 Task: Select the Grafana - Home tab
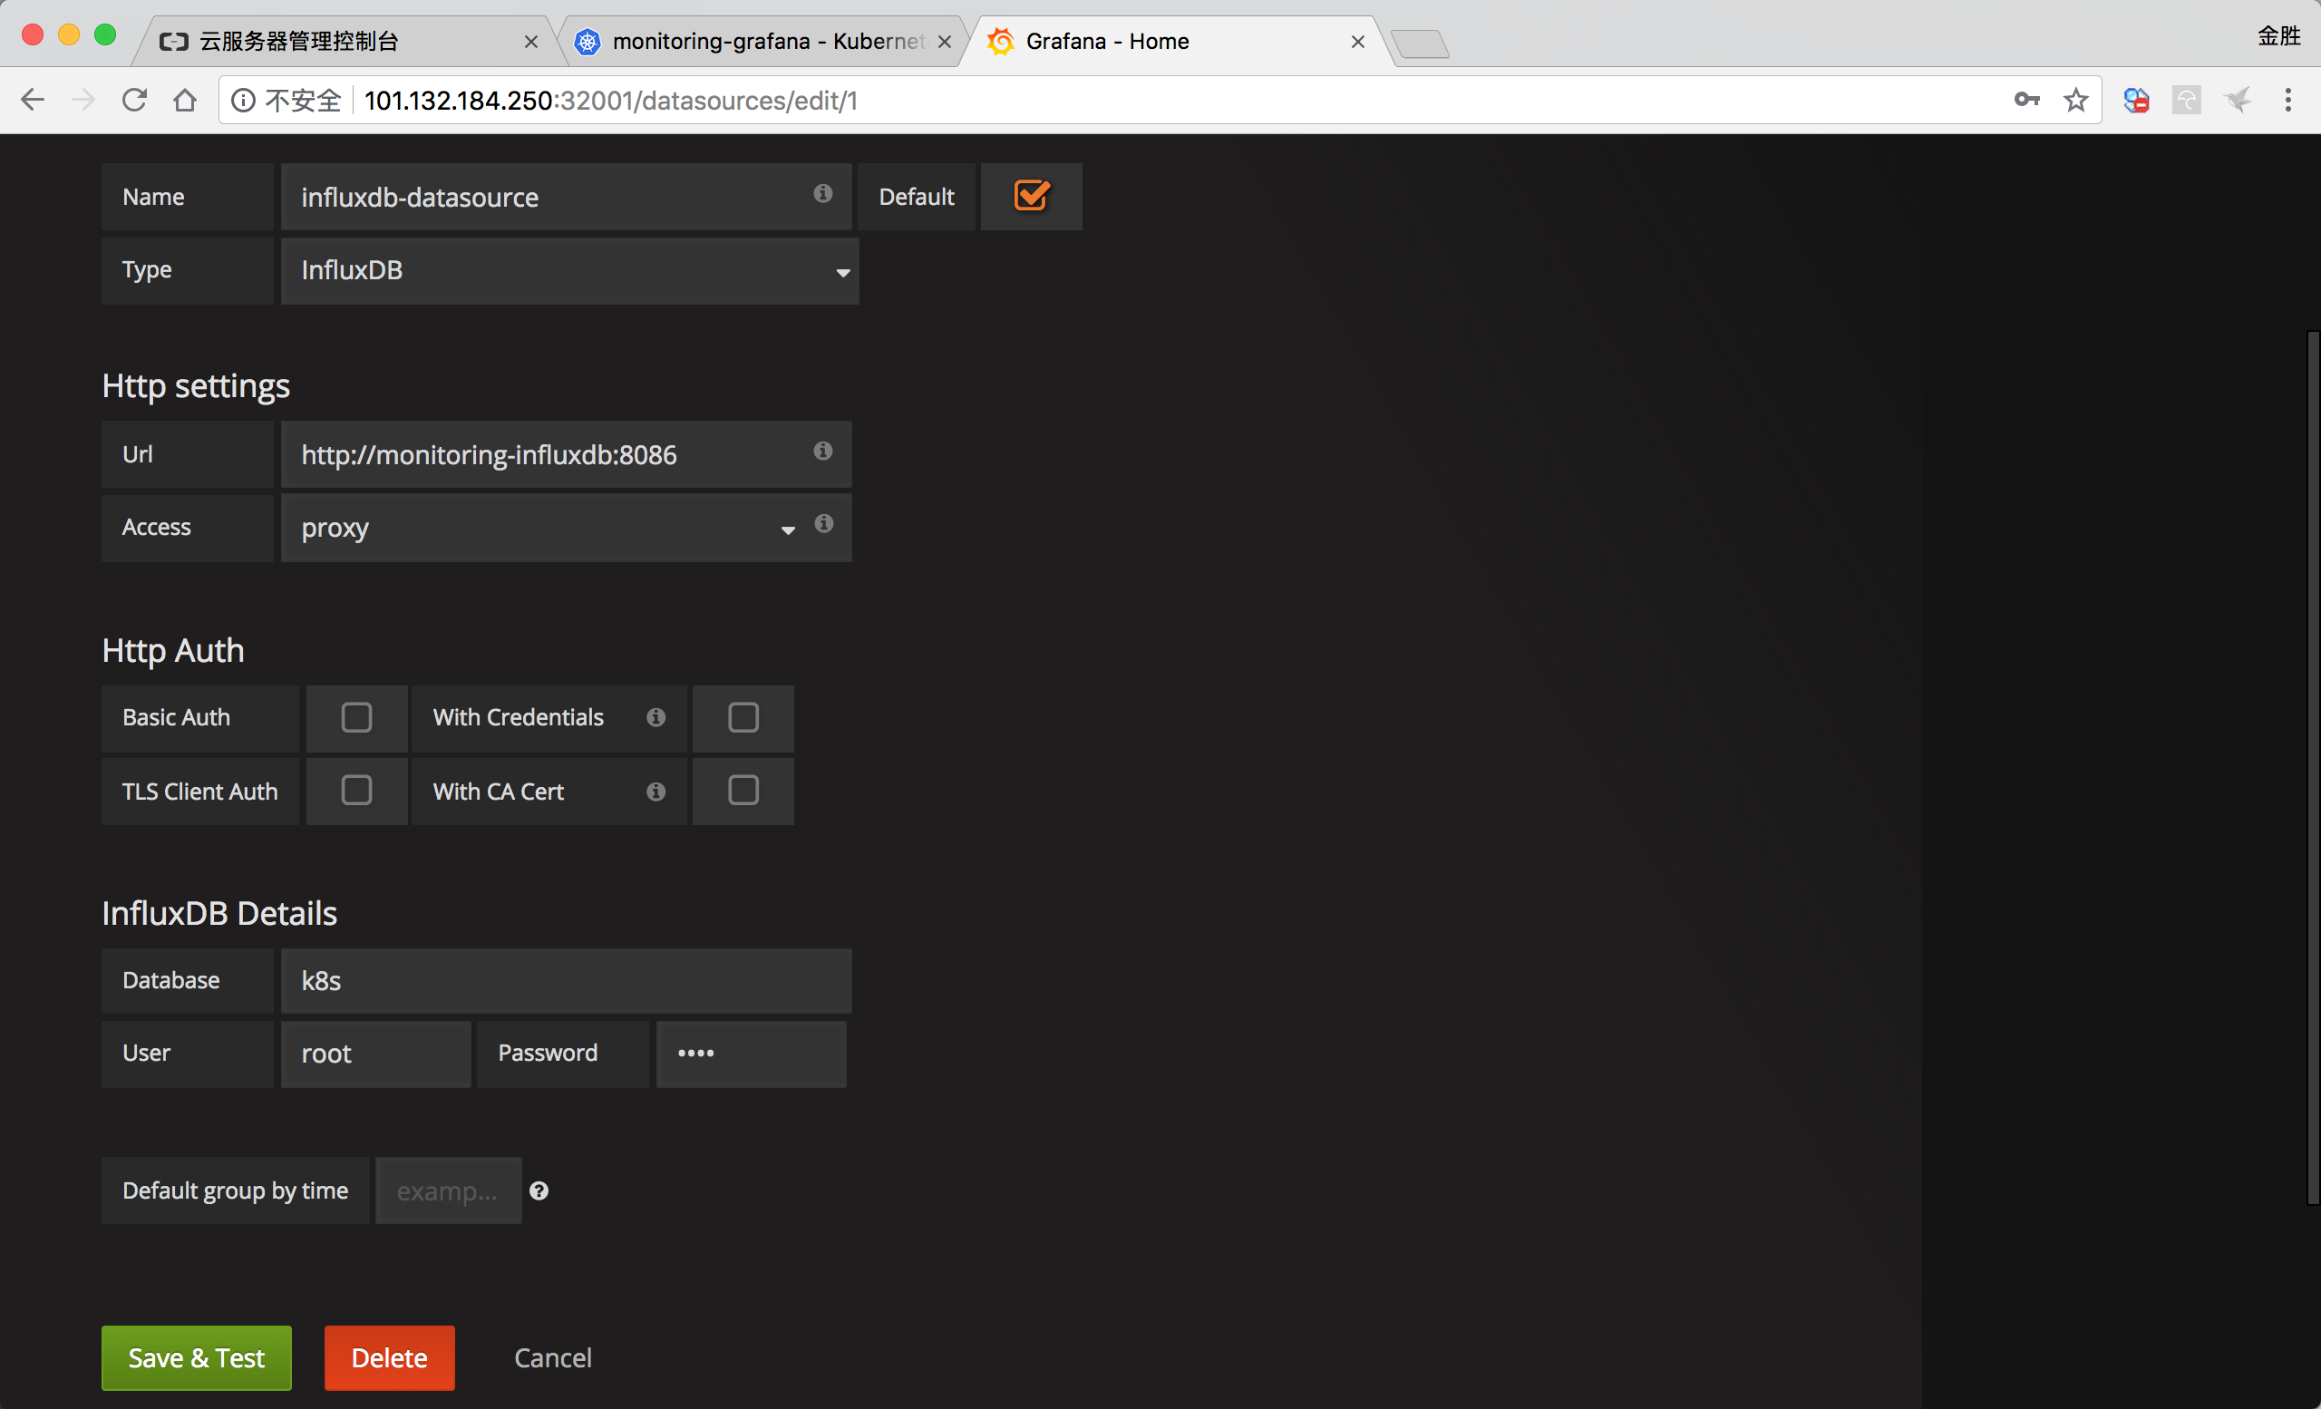(1178, 42)
